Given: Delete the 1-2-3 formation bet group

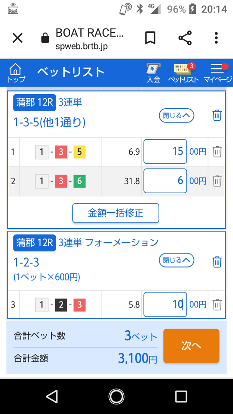Looking at the screenshot, I should pyautogui.click(x=217, y=262).
